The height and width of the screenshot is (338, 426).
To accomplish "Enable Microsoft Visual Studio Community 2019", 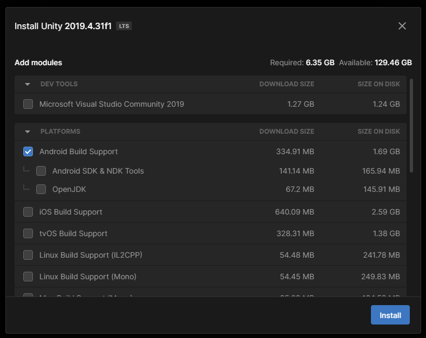I will pos(28,104).
